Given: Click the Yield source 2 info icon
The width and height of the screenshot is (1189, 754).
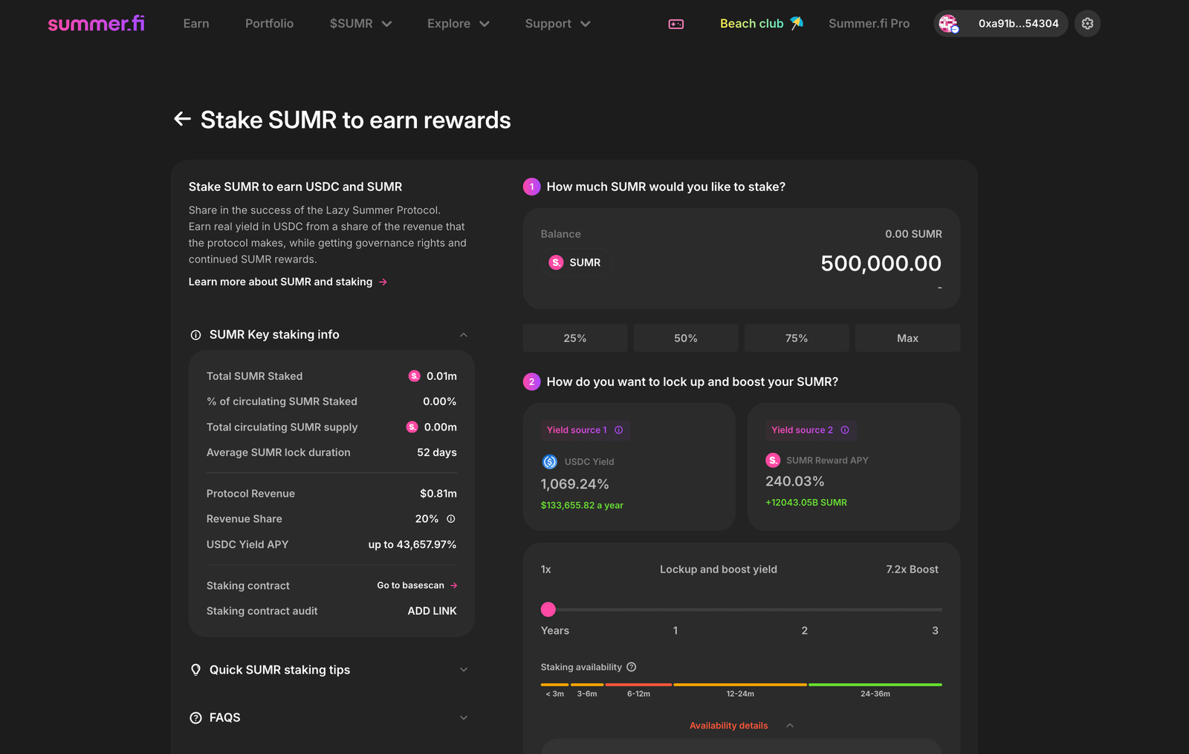Looking at the screenshot, I should (845, 430).
